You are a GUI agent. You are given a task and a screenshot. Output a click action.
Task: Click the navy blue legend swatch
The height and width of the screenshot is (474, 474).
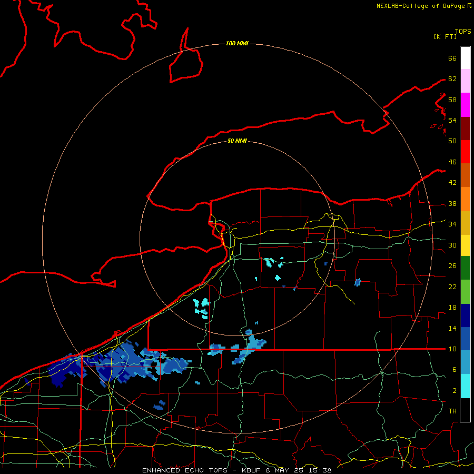click(465, 315)
